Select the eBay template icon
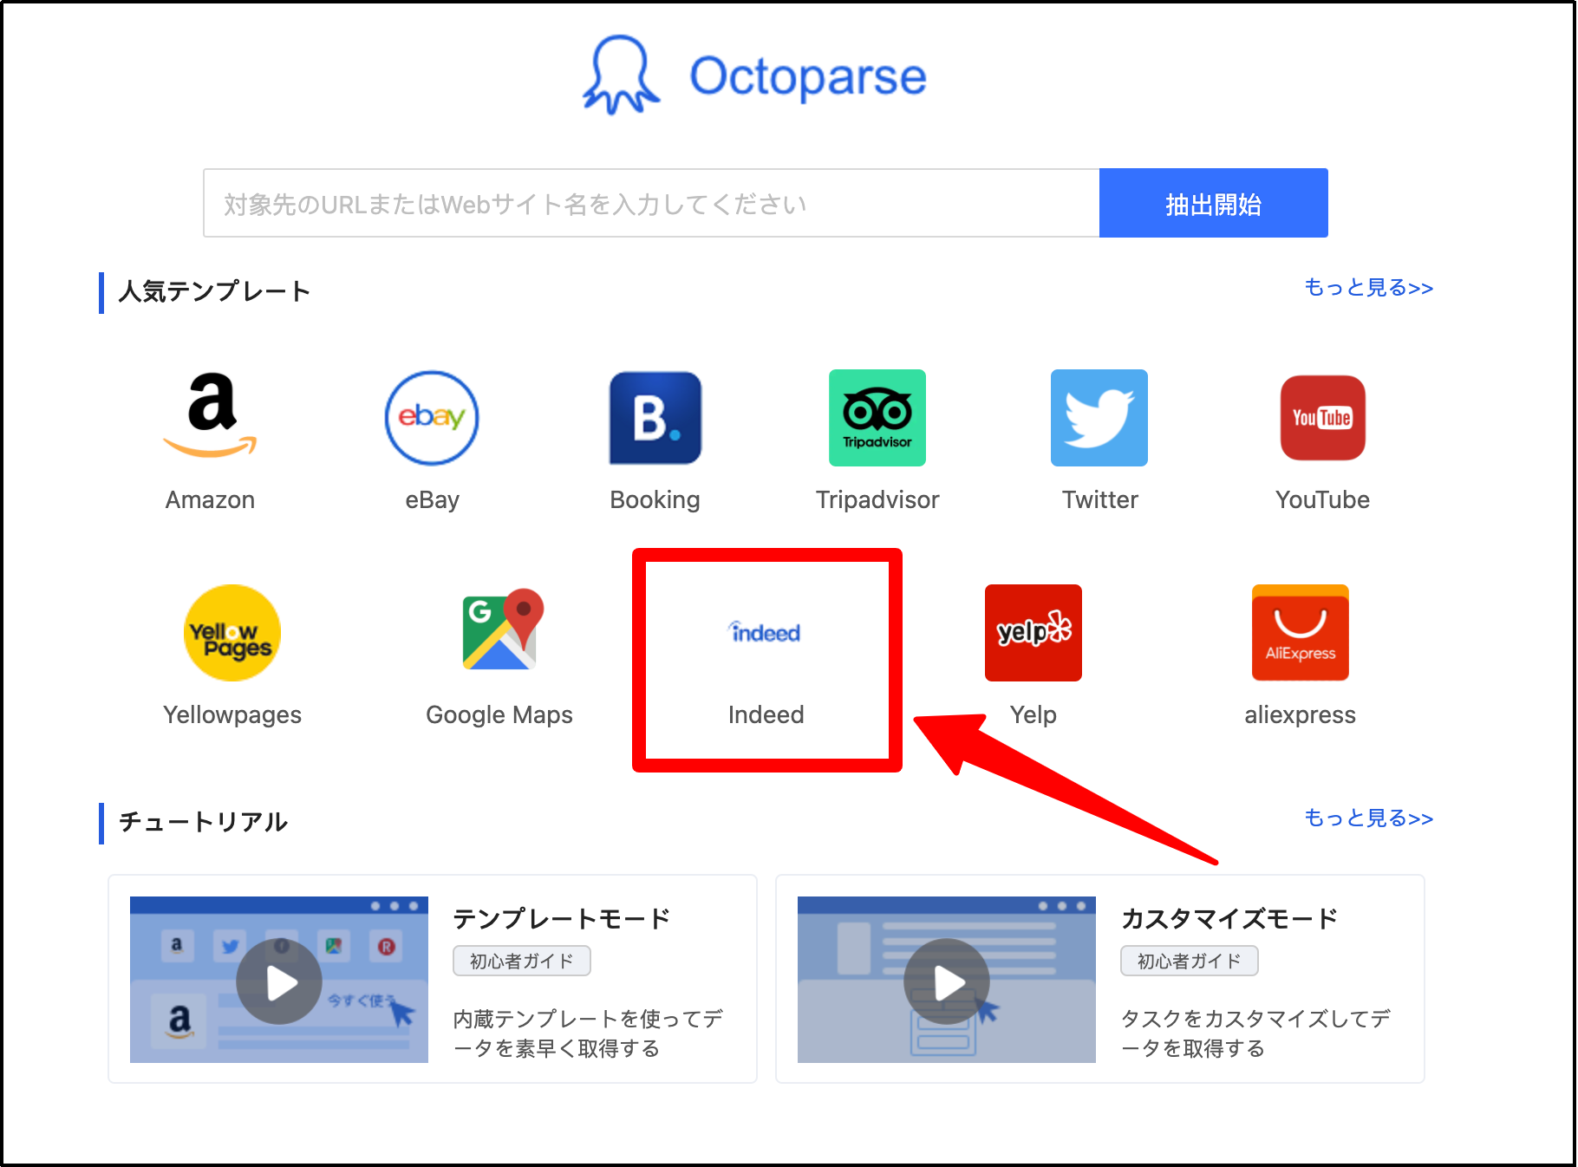 pyautogui.click(x=432, y=418)
